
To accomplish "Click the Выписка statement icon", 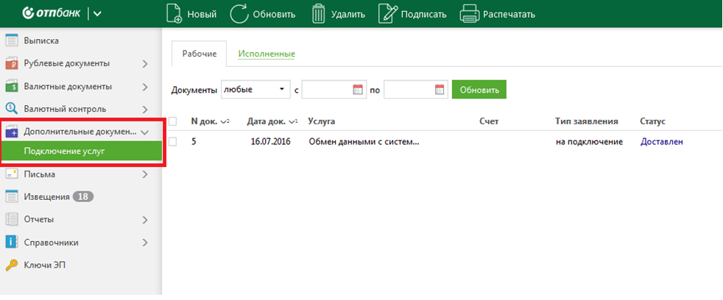I will tap(11, 40).
